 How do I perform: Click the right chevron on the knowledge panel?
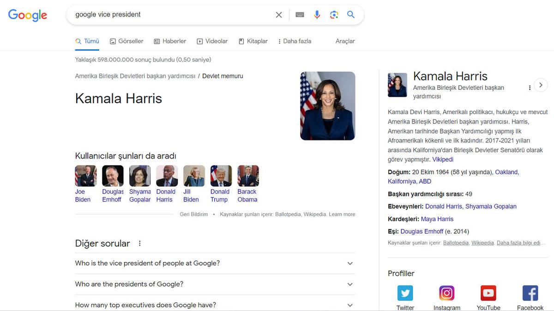(x=540, y=85)
